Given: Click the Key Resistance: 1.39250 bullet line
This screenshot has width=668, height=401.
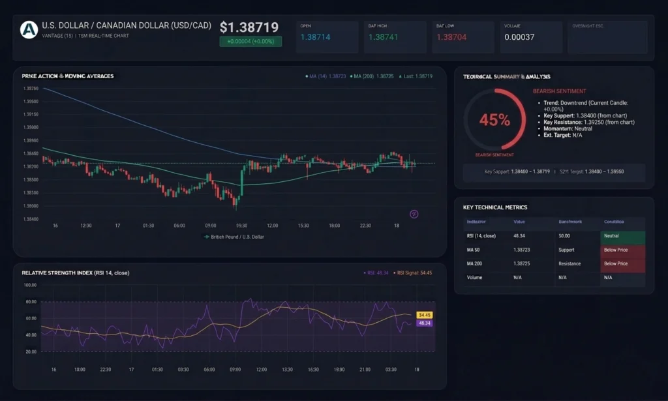Looking at the screenshot, I should pyautogui.click(x=589, y=122).
